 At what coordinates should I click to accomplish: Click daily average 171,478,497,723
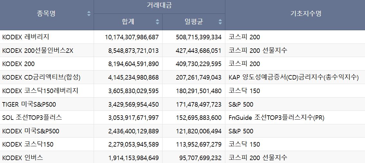tap(199, 104)
